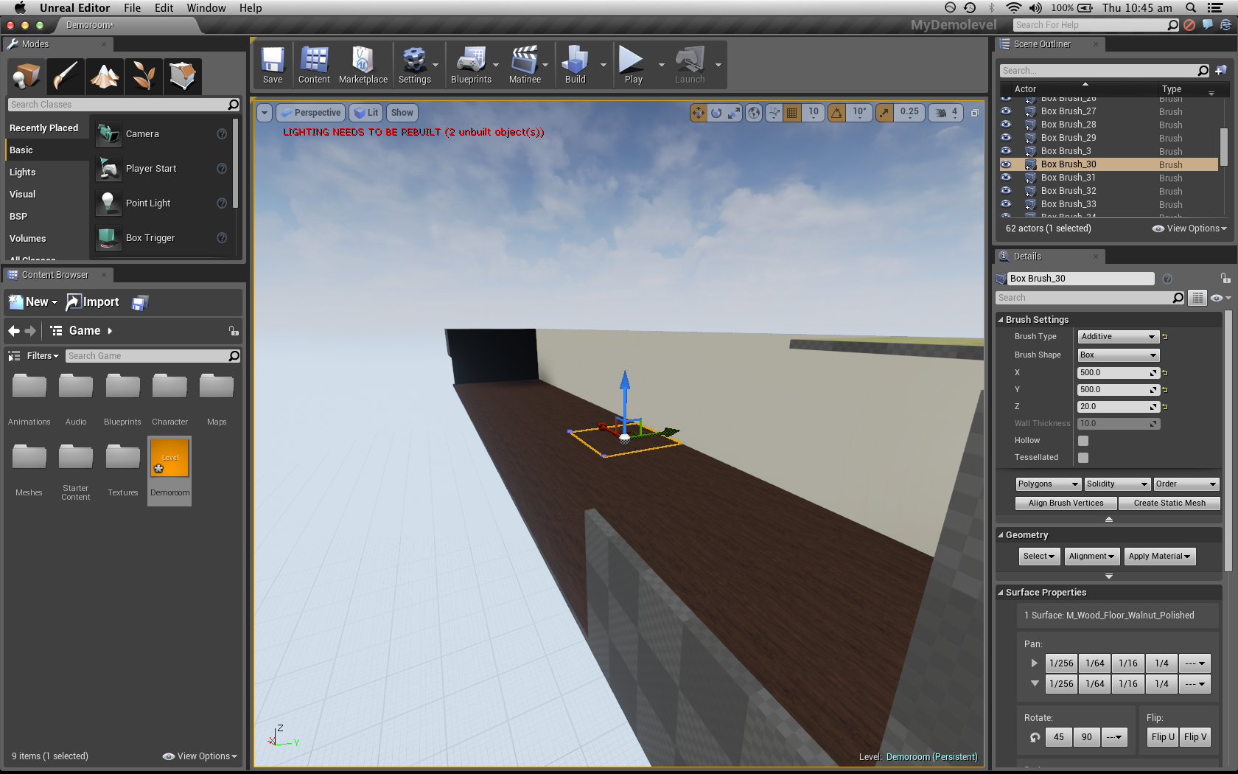Viewport: 1238px width, 774px height.
Task: Toggle world/local coordinate system globe icon
Action: pos(754,113)
